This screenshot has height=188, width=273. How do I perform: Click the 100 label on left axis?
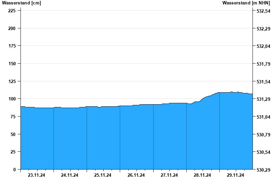point(12,99)
